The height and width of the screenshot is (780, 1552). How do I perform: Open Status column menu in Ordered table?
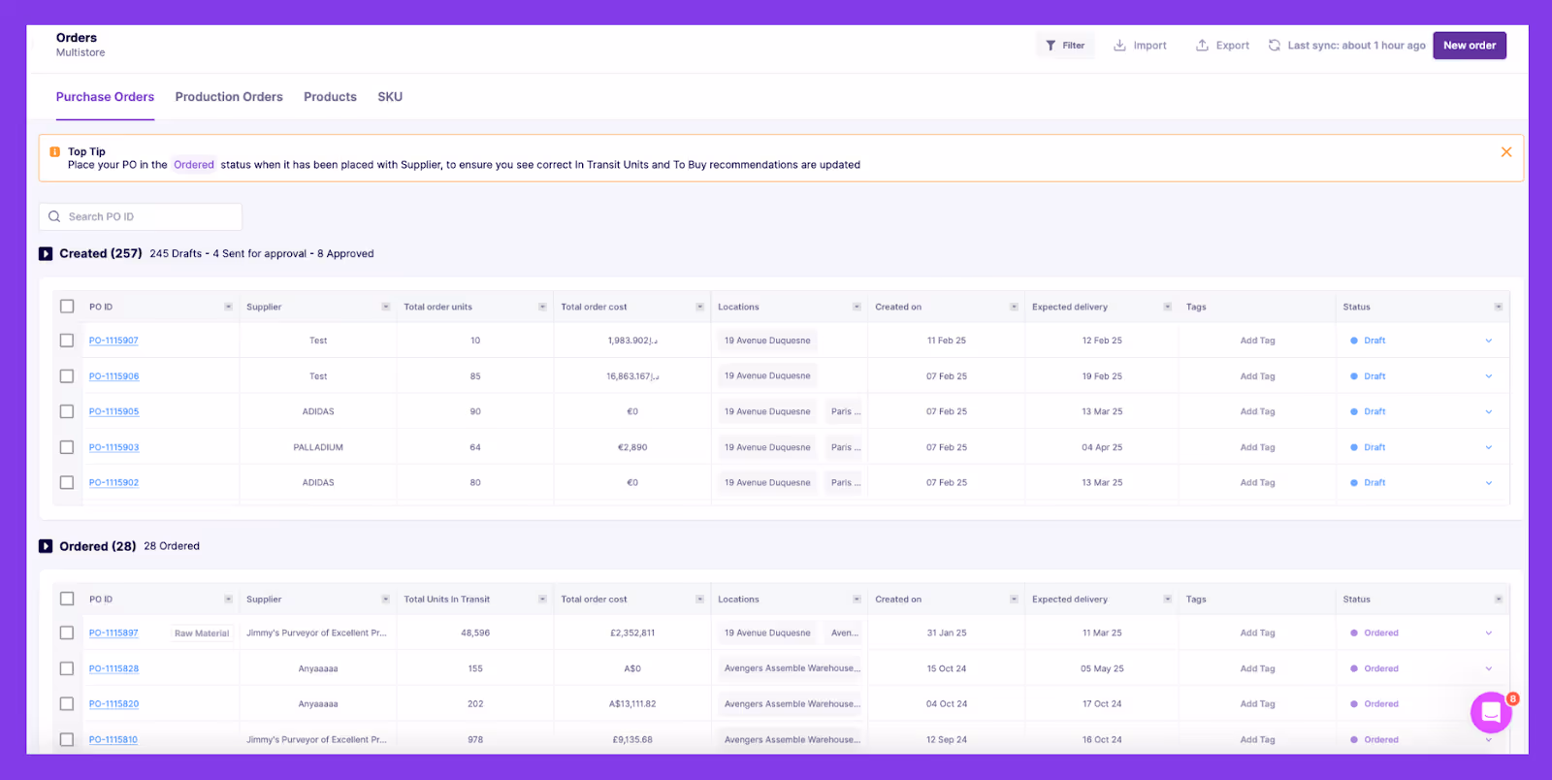tap(1498, 600)
